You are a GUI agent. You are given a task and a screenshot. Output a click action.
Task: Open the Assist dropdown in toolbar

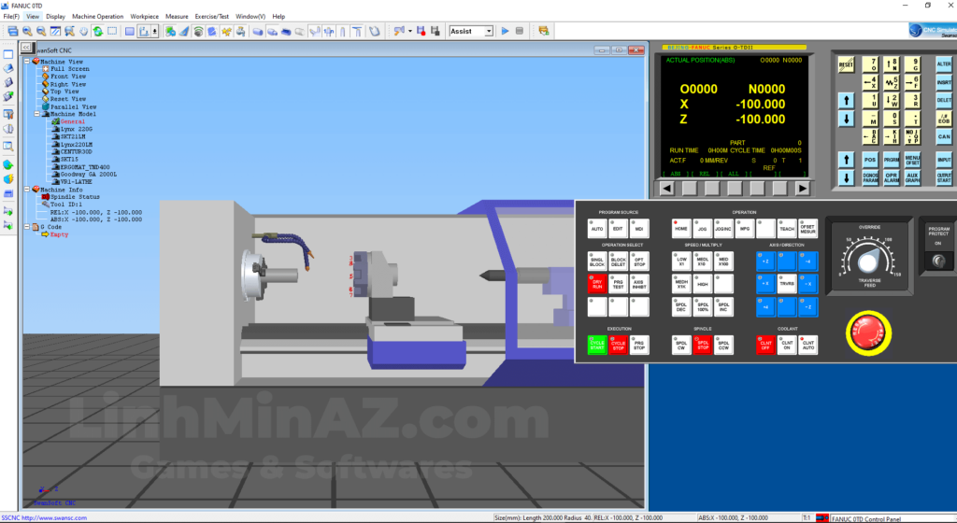click(489, 31)
